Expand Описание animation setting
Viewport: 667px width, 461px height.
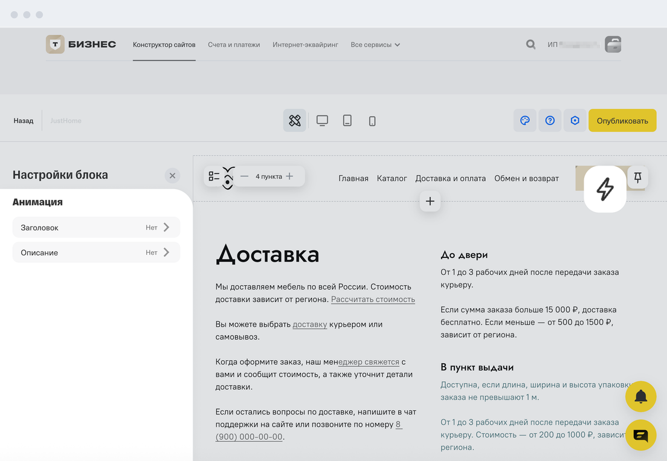pos(96,253)
